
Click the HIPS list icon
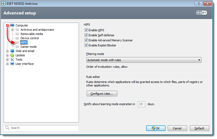[x=17, y=42]
